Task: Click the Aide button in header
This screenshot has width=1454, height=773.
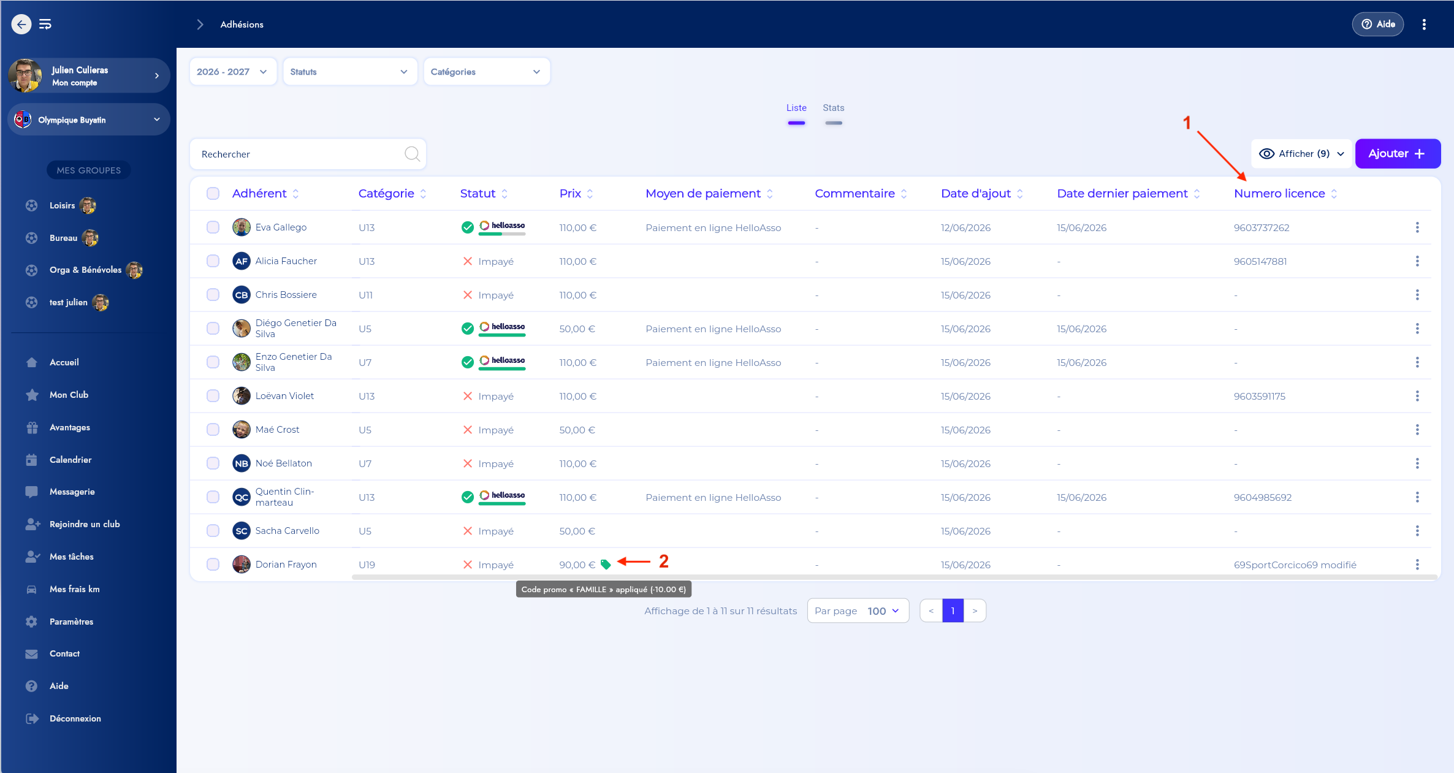Action: click(1377, 25)
